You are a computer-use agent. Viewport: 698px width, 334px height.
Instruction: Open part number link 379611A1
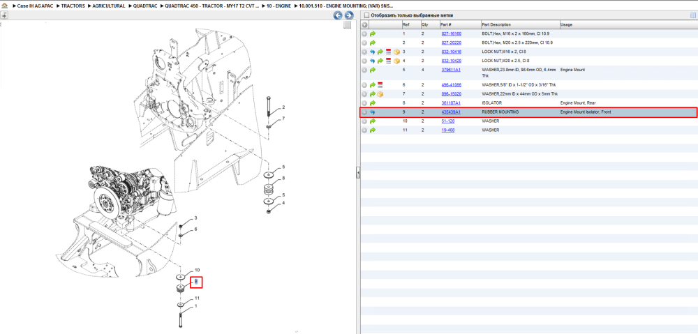[450, 70]
